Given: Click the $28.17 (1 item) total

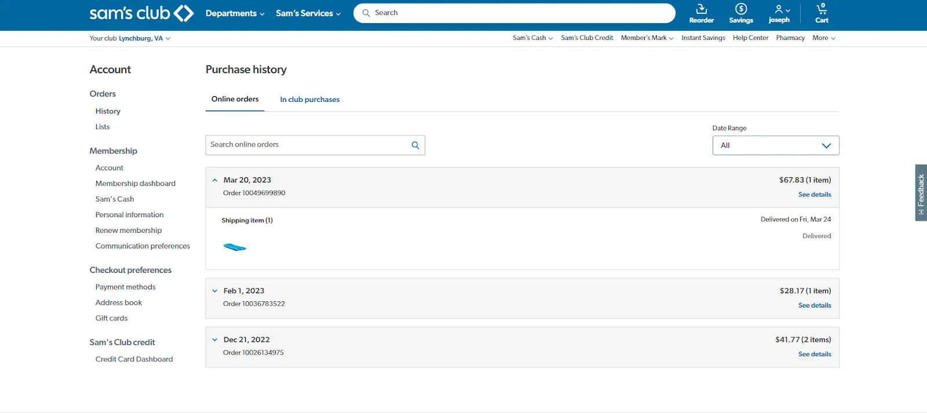Looking at the screenshot, I should click(x=805, y=291).
